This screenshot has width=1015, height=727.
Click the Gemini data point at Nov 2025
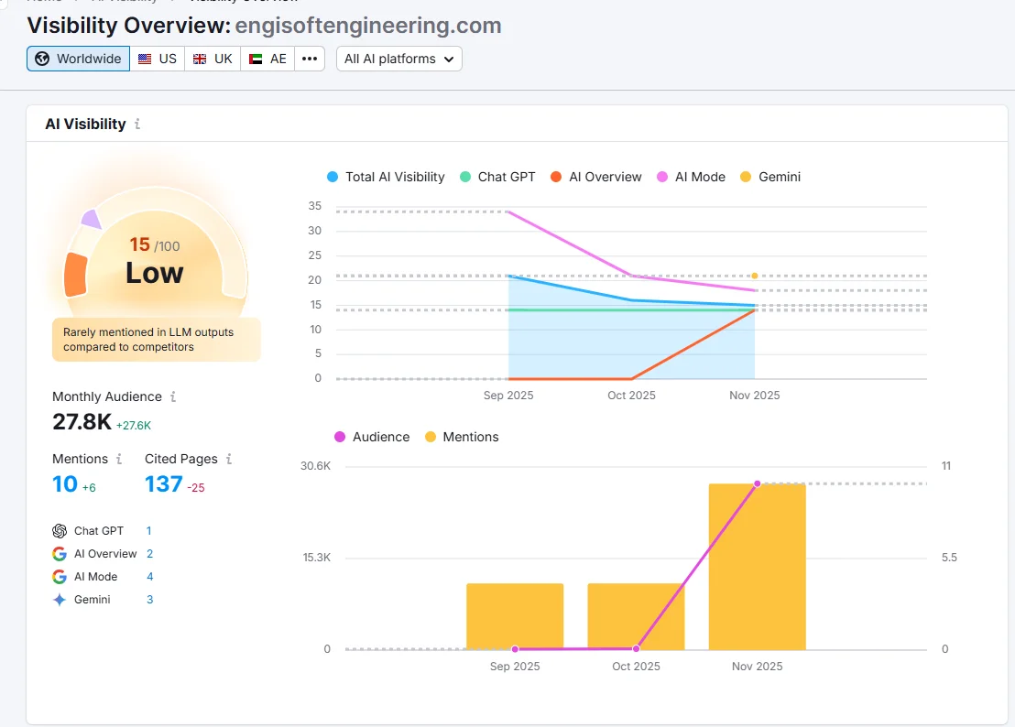click(x=755, y=277)
